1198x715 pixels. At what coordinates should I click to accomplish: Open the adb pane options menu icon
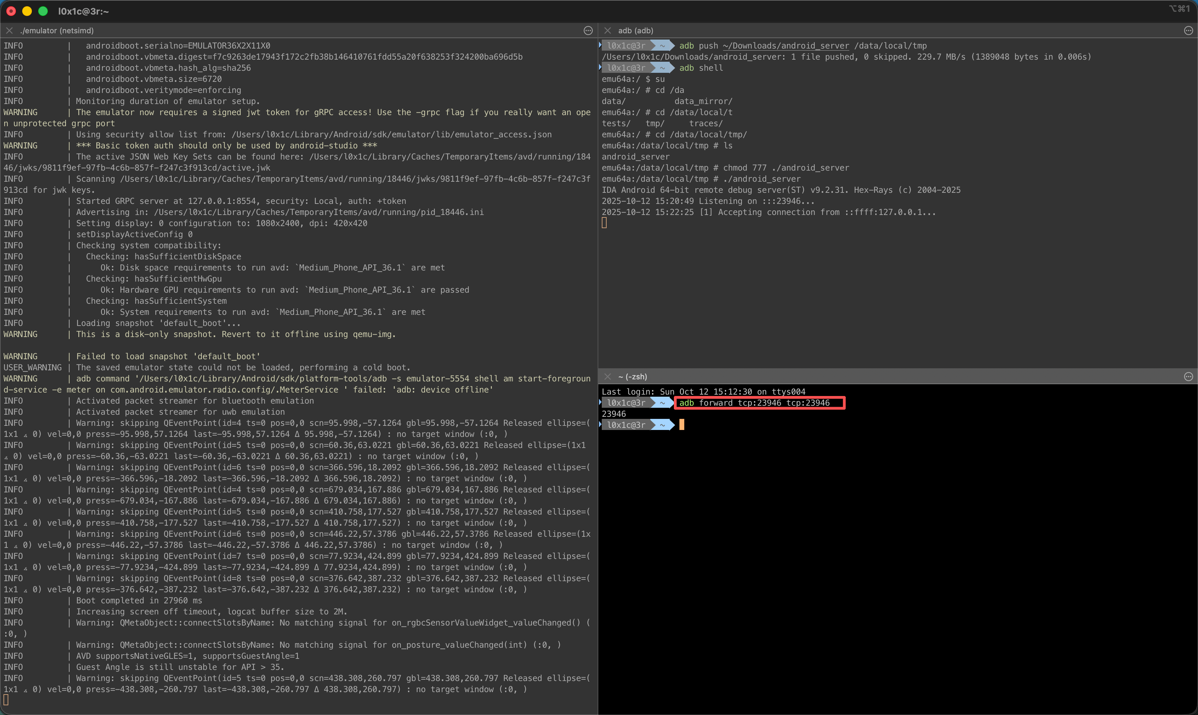point(1188,31)
